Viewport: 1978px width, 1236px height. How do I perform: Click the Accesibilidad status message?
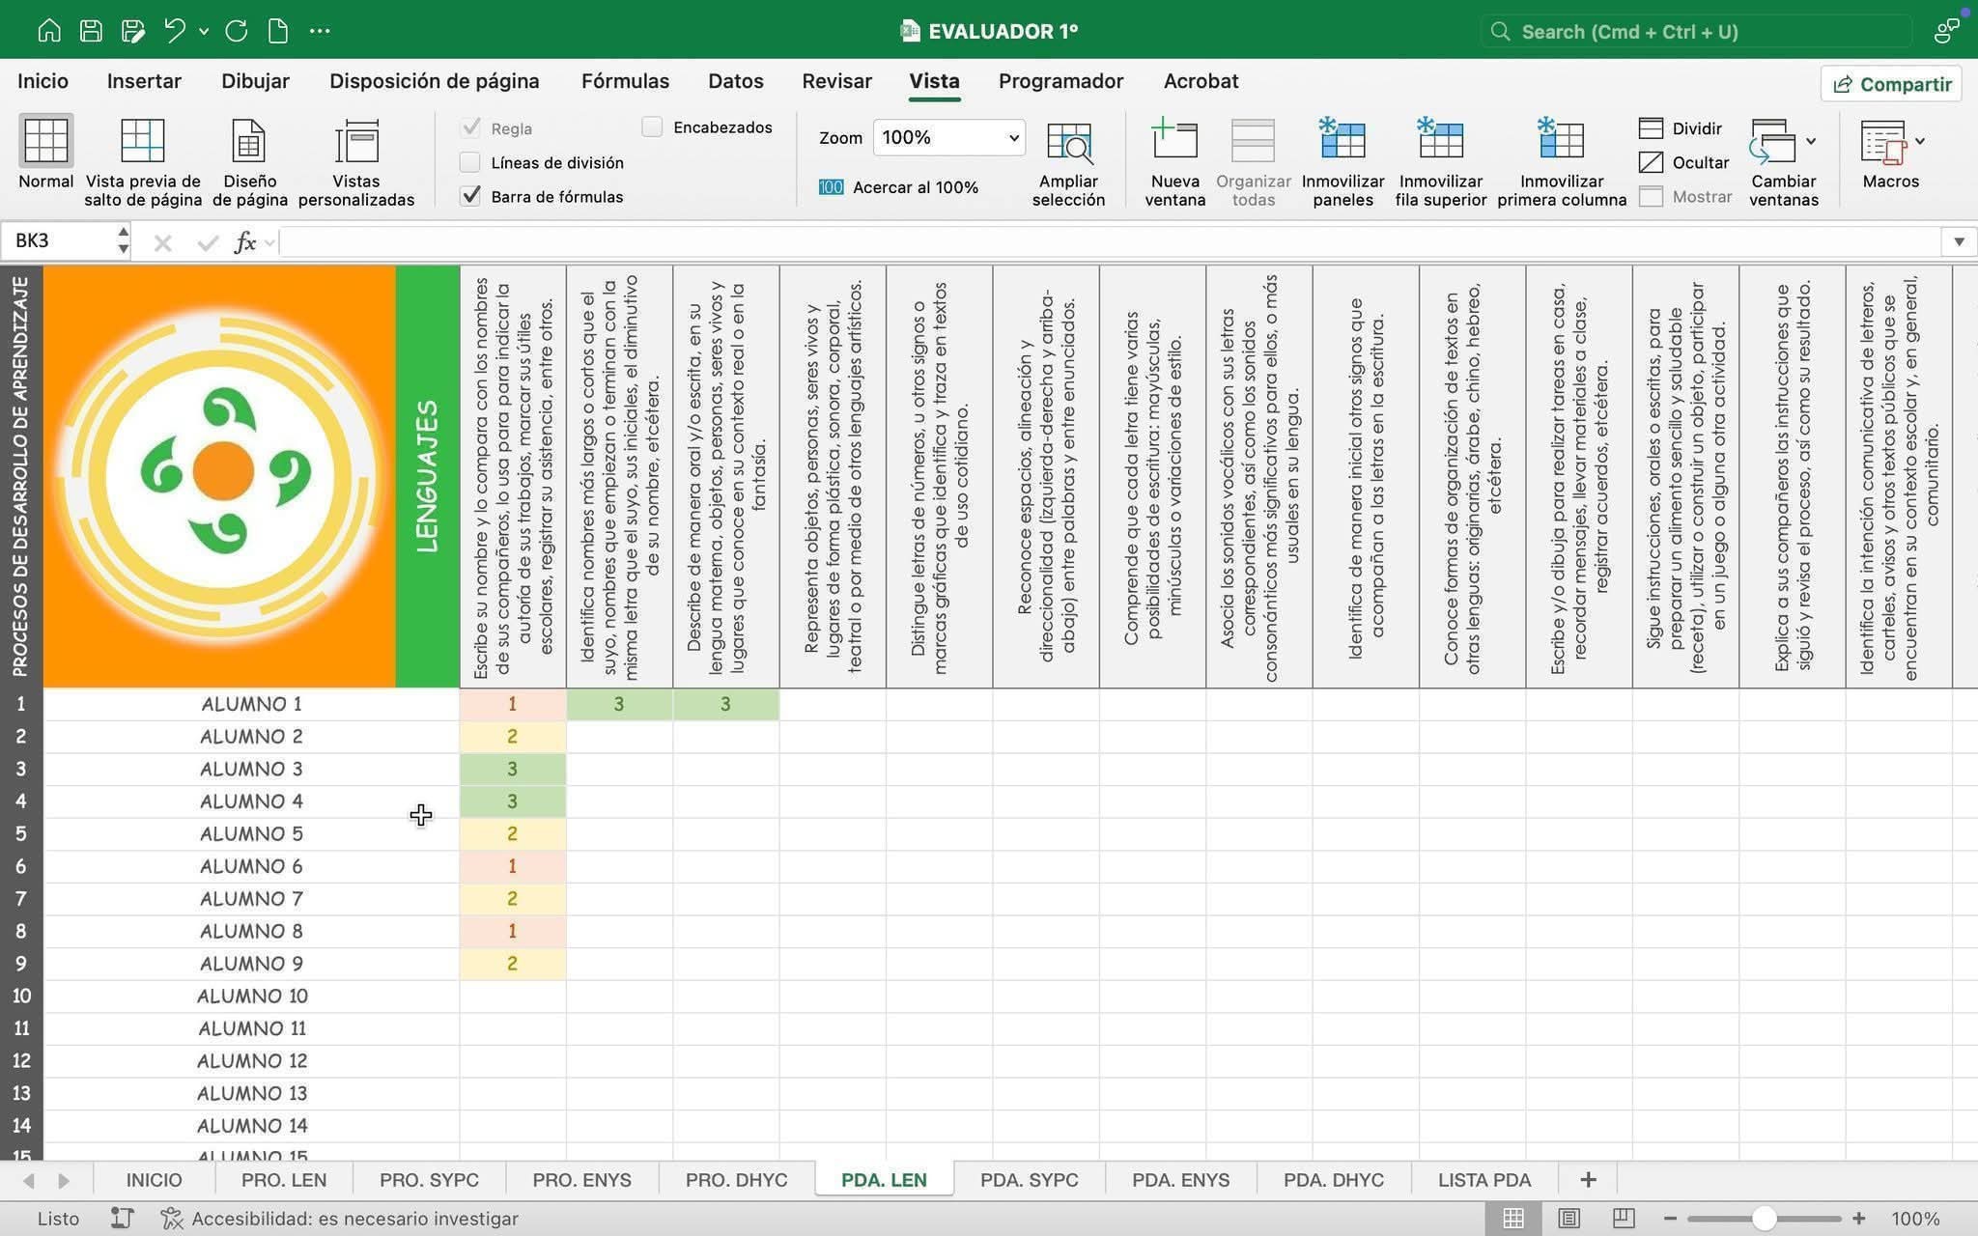point(340,1219)
